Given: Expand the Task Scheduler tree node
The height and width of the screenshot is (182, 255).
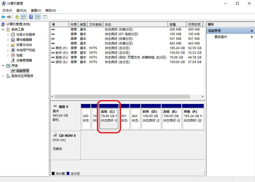Looking at the screenshot, I should pyautogui.click(x=8, y=34).
